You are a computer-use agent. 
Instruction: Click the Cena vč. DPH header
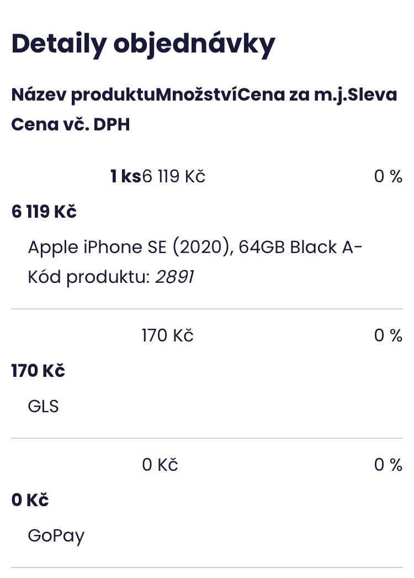click(71, 124)
